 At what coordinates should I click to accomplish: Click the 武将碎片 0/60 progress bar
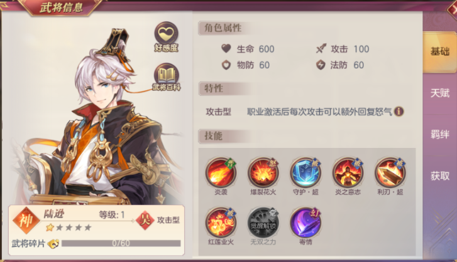(x=121, y=243)
